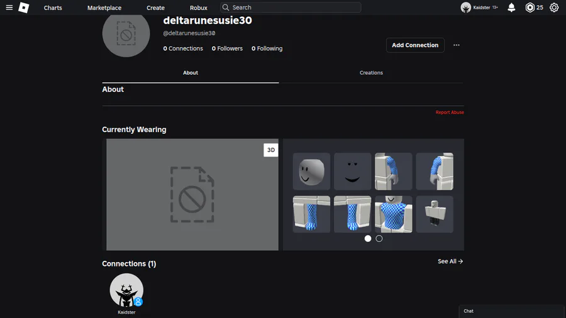Click the Report Abuse link
The height and width of the screenshot is (318, 566).
click(450, 112)
